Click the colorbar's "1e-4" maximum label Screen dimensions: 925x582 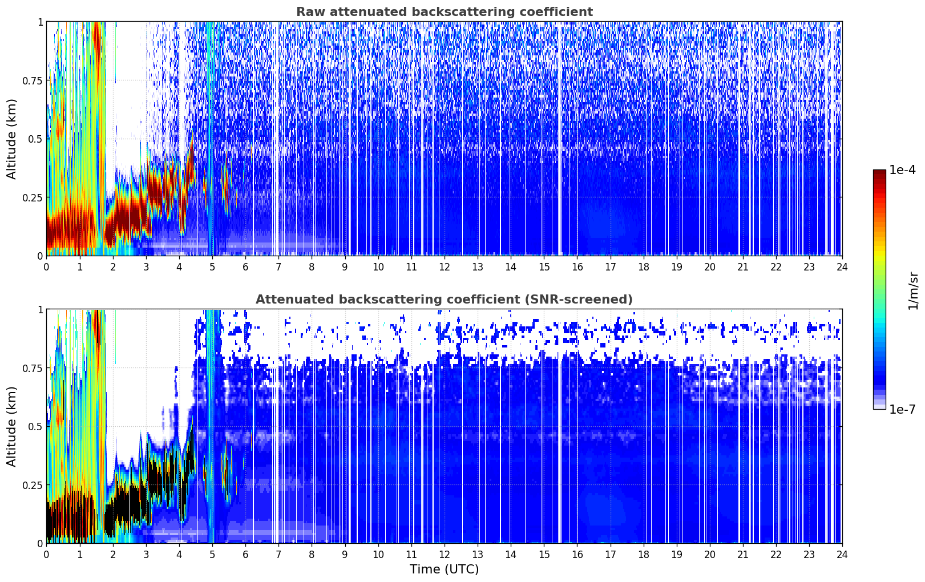[902, 170]
